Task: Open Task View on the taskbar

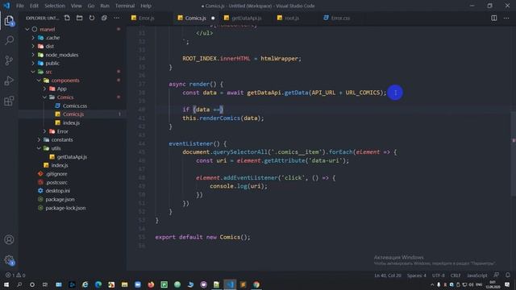Action: click(45, 284)
